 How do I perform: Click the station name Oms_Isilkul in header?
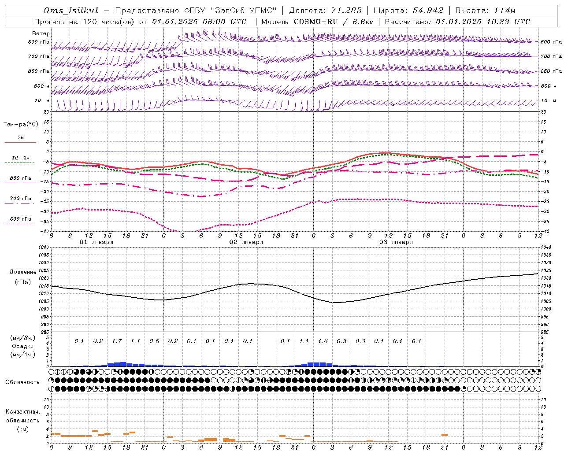[71, 11]
